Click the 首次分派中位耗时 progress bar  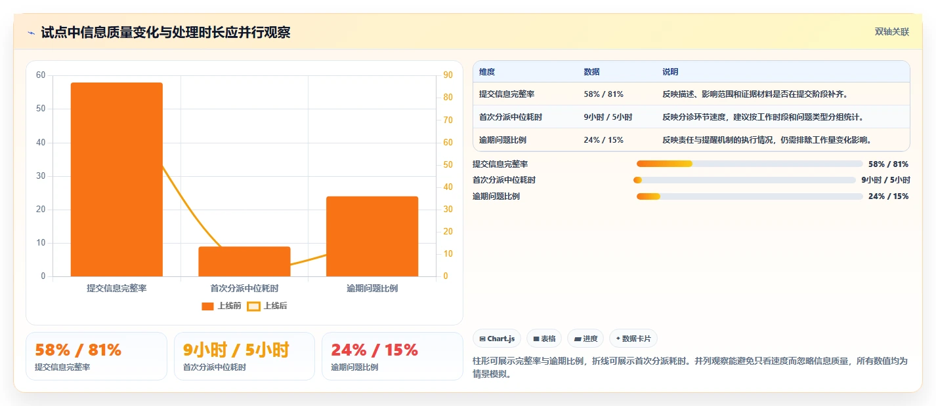(x=745, y=180)
